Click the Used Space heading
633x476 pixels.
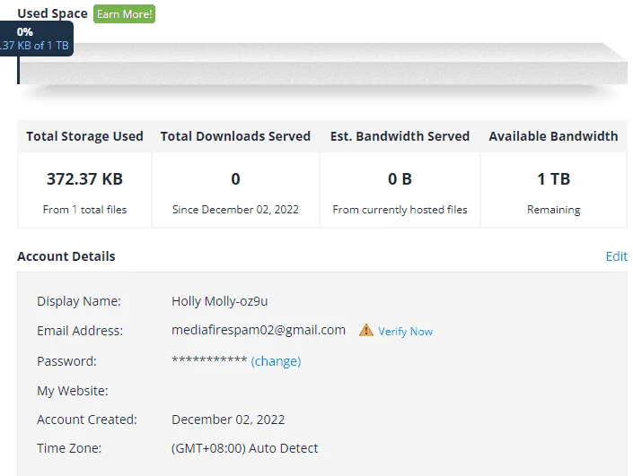[x=52, y=13]
